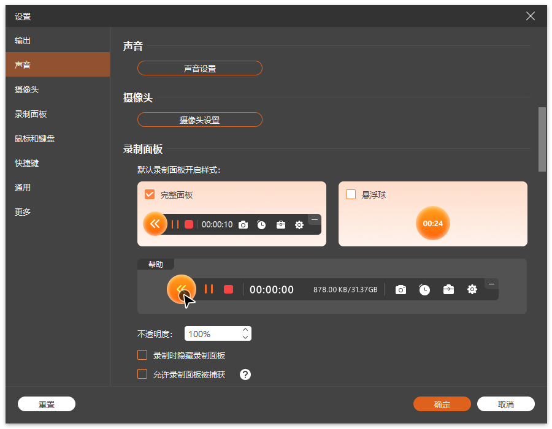Uncheck the 完整面板 checkbox
The image size is (552, 429).
click(x=149, y=195)
